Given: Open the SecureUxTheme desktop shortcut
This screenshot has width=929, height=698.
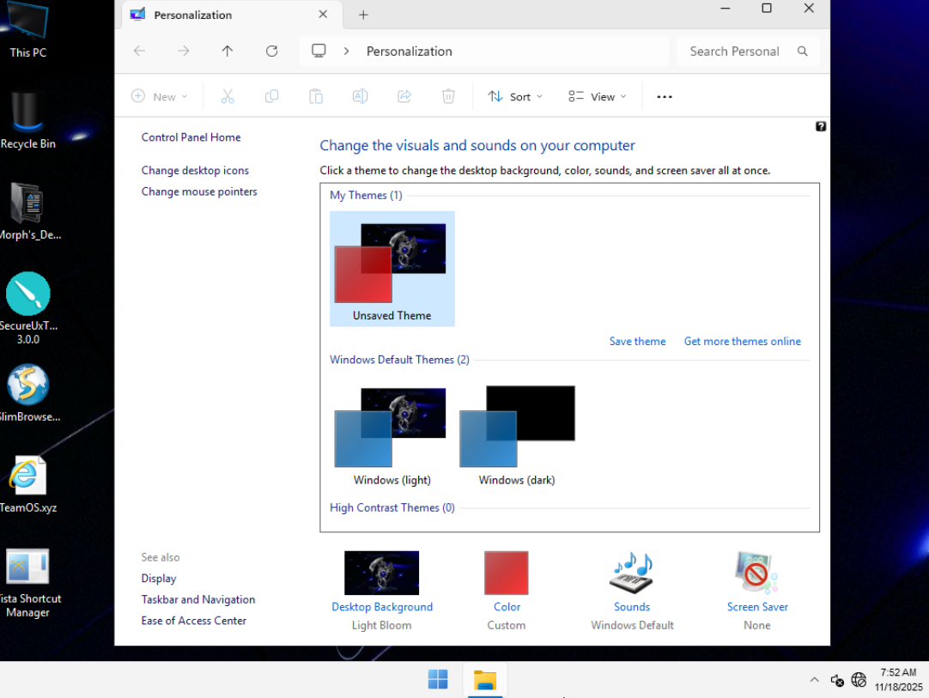Looking at the screenshot, I should 28,294.
